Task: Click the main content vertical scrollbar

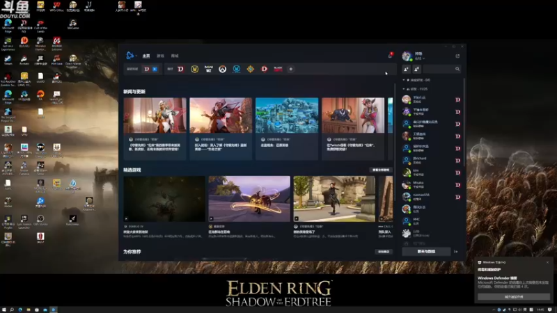Action: pos(394,142)
